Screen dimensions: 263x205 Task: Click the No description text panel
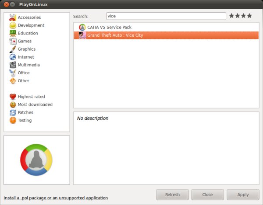click(x=166, y=148)
